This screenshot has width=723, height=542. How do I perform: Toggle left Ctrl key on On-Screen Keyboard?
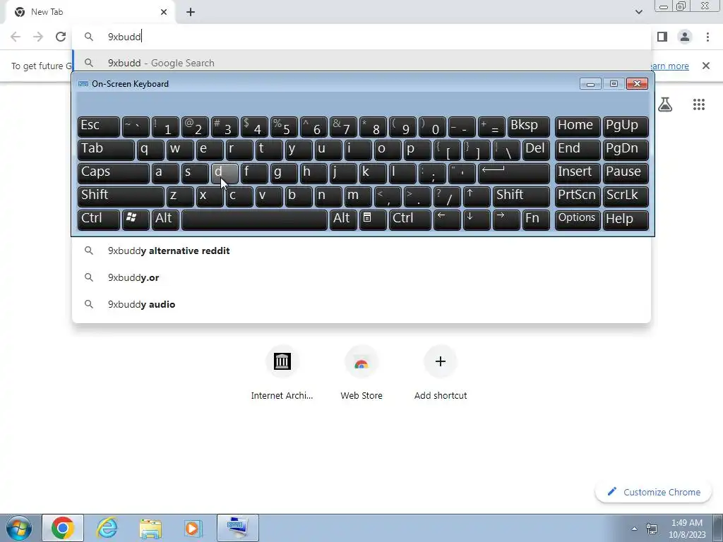tap(99, 219)
